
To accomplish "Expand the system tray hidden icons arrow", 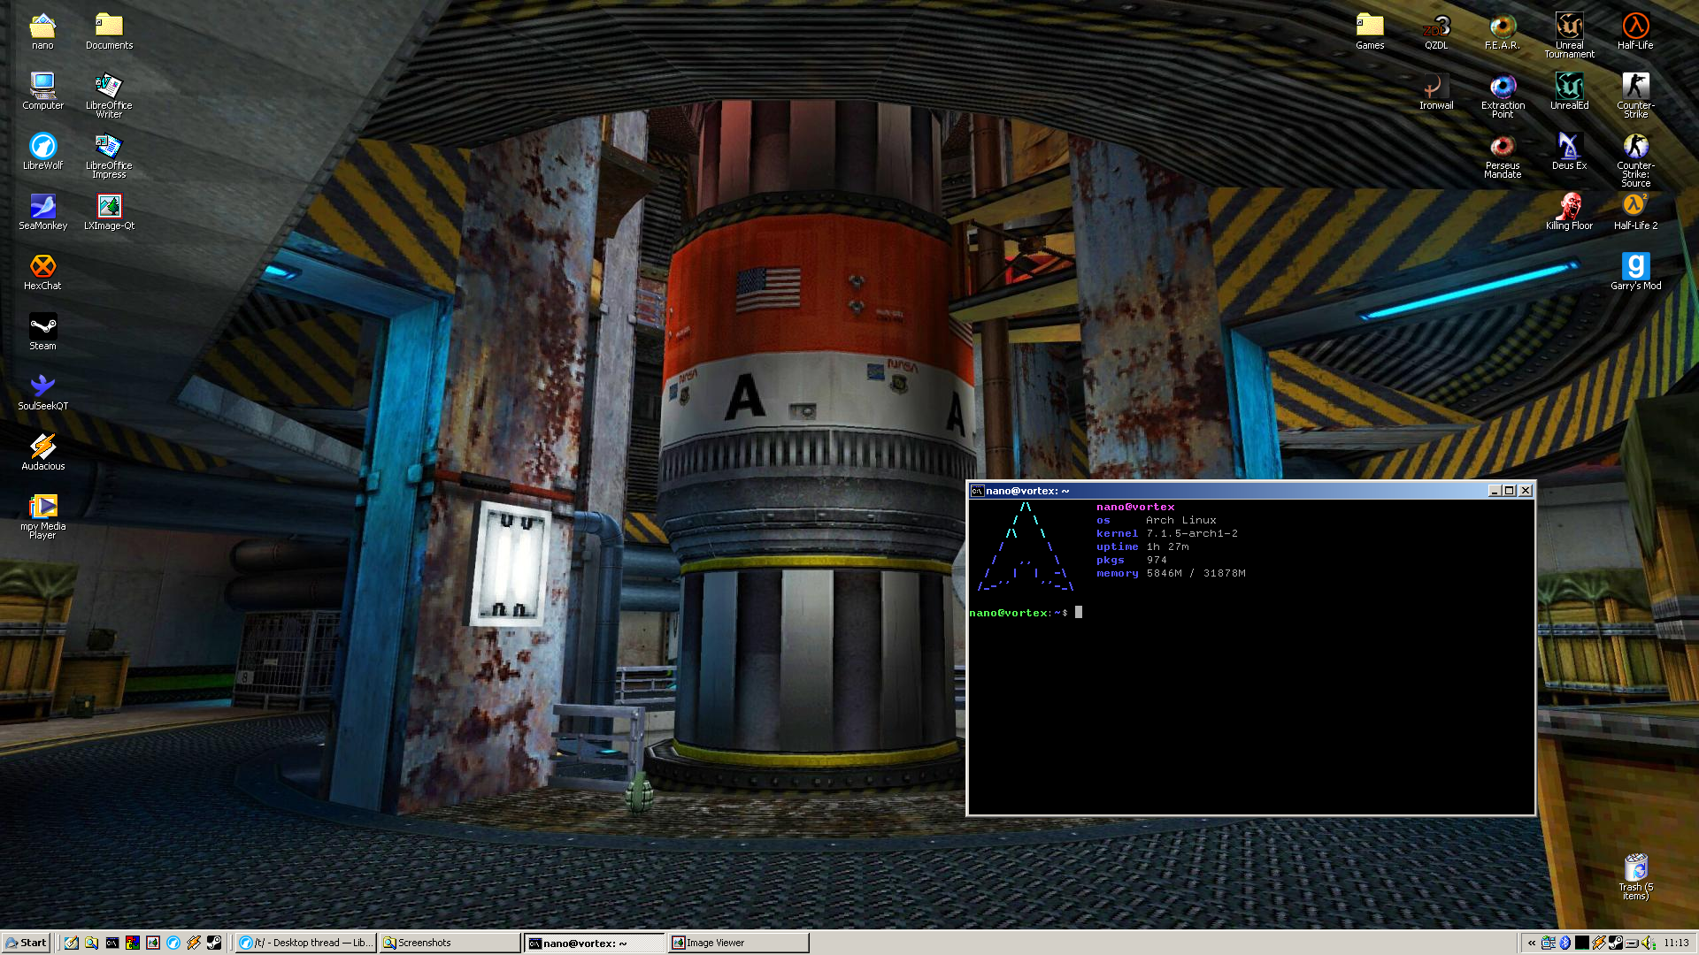I will (x=1531, y=943).
